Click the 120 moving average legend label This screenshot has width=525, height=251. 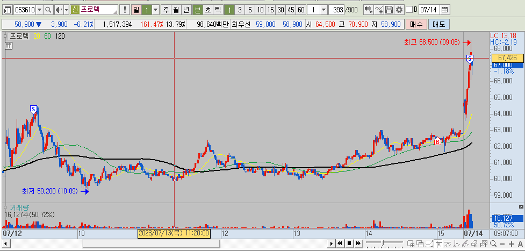click(60, 36)
